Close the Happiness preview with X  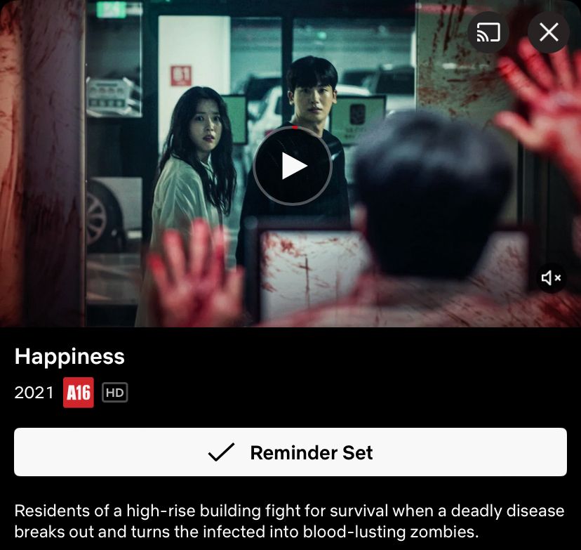[x=549, y=32]
